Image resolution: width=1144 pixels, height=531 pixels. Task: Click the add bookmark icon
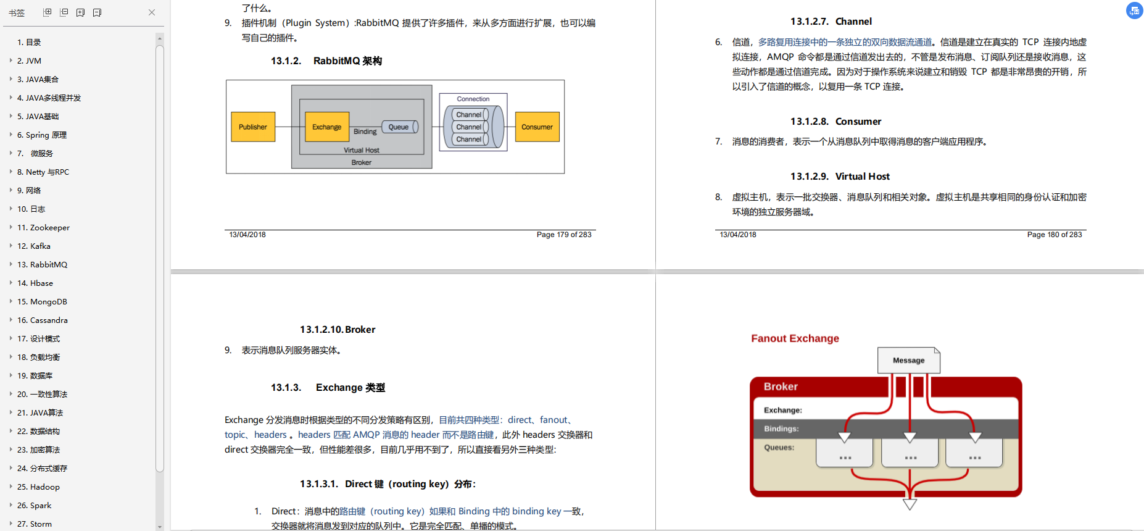pyautogui.click(x=80, y=12)
